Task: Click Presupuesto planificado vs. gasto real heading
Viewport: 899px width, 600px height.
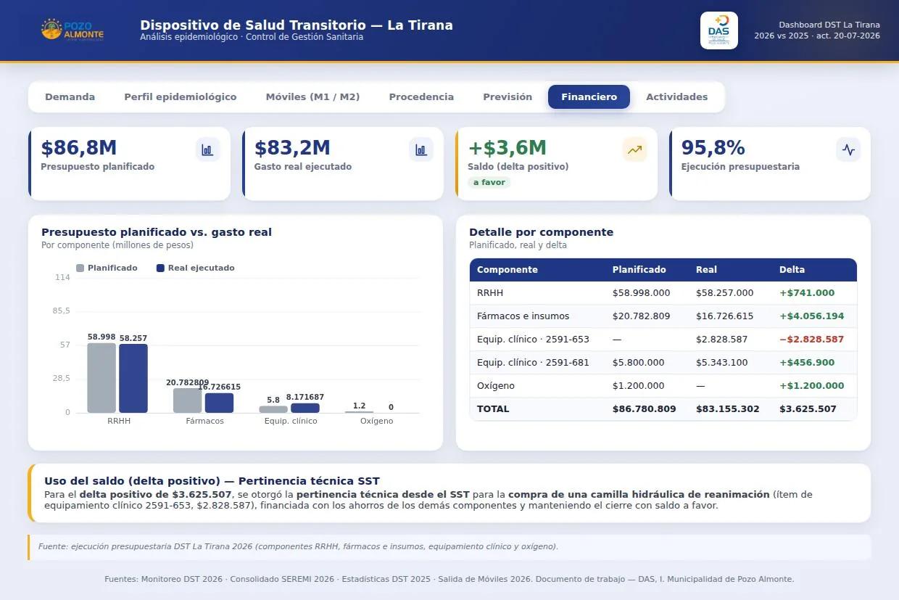Action: point(157,232)
